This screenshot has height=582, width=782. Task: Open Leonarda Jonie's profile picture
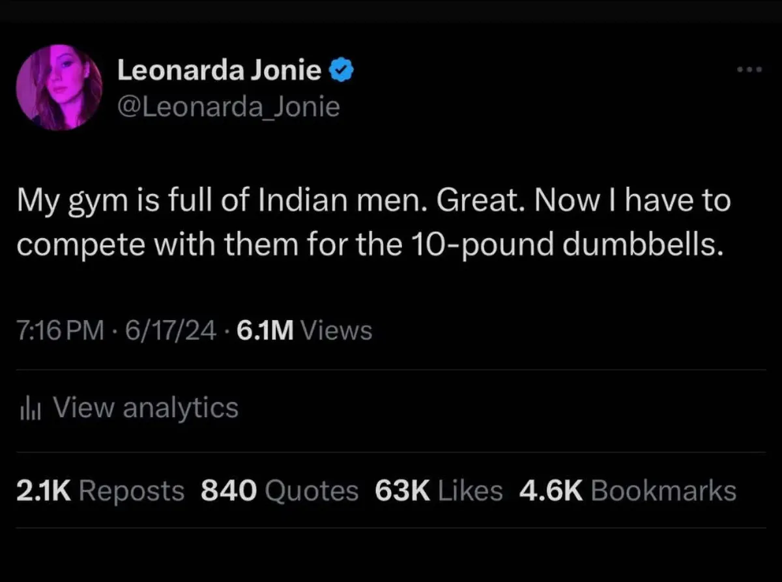59,87
